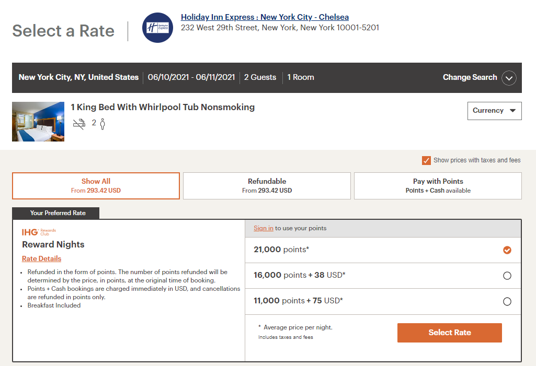
Task: Switch to the Refundable rates tab
Action: (267, 186)
